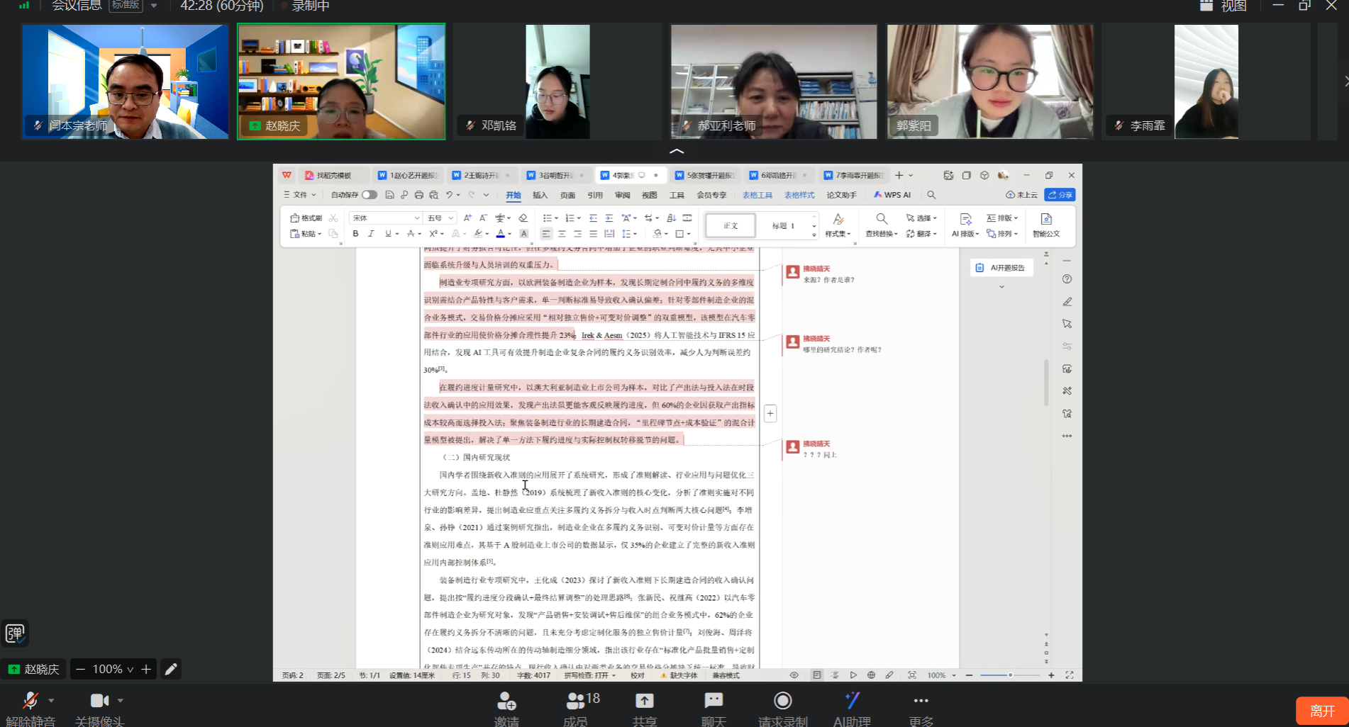This screenshot has width=1349, height=727.
Task: Switch to the 插入 (Insert) ribbon tab
Action: click(x=540, y=195)
